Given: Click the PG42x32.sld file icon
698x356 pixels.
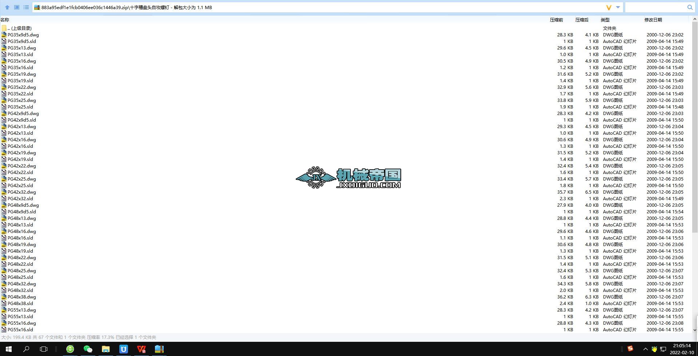Looking at the screenshot, I should tap(4, 199).
